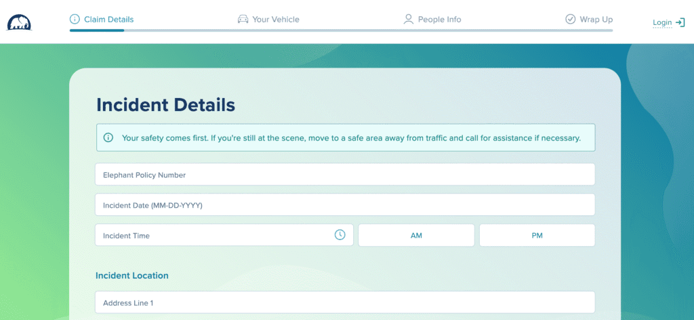Screen dimensions: 694x320
Task: Click the Claim Details info icon
Action: tap(75, 19)
